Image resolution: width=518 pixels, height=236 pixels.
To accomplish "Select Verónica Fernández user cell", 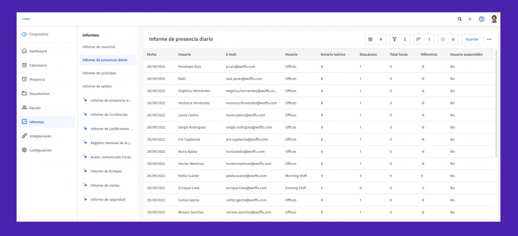I will (x=194, y=103).
